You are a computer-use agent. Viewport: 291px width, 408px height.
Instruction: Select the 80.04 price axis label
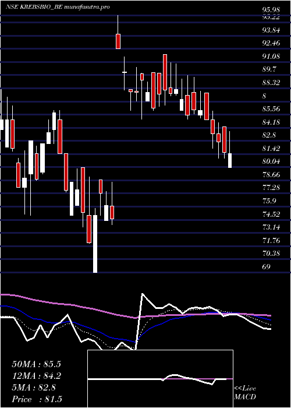[271, 161]
